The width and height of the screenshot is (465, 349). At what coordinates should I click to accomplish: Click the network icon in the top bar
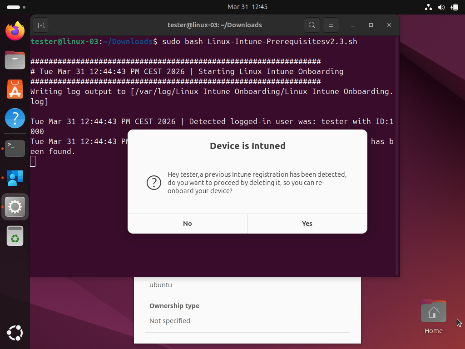pos(428,7)
